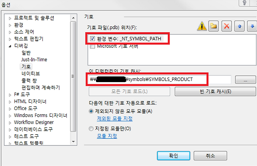Move symbol location up with arrow icon
Viewport: 257px width, 166px height.
[240, 26]
